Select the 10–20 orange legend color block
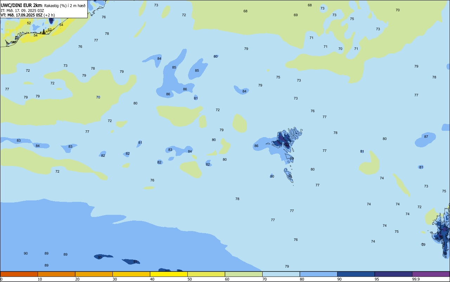 [x=56, y=274]
